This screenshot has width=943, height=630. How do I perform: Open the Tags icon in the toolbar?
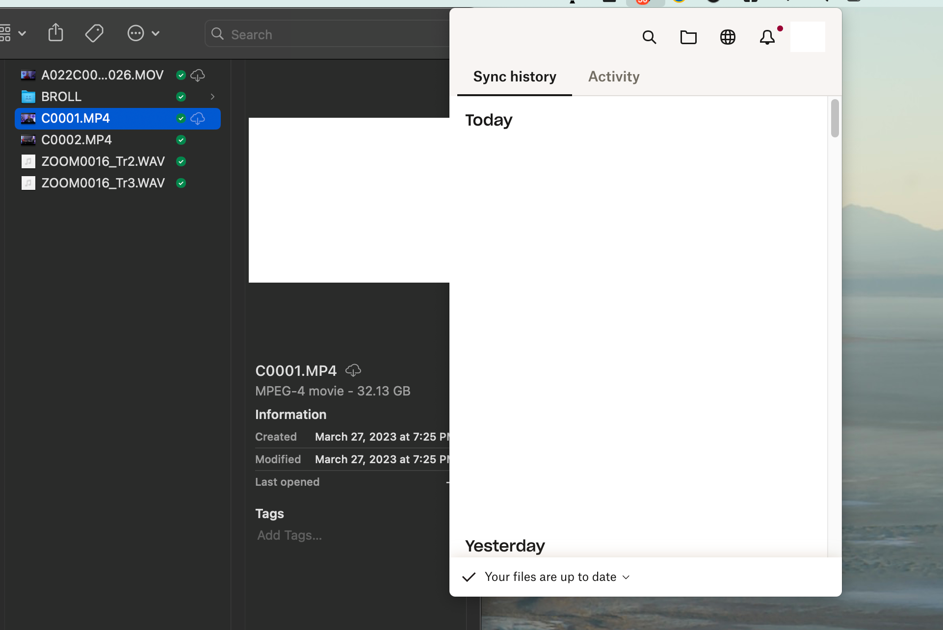[x=94, y=33]
